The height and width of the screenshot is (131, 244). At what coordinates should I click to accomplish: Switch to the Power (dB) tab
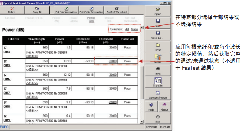coord(91,19)
